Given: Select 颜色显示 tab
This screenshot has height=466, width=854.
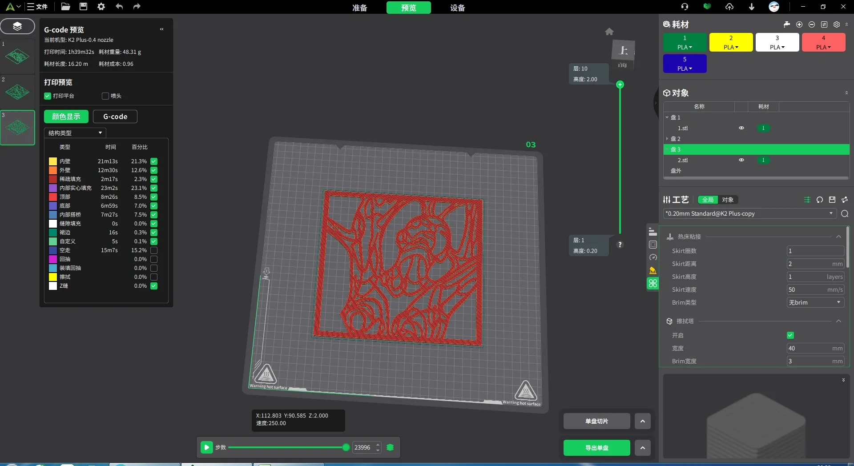Looking at the screenshot, I should tap(66, 116).
